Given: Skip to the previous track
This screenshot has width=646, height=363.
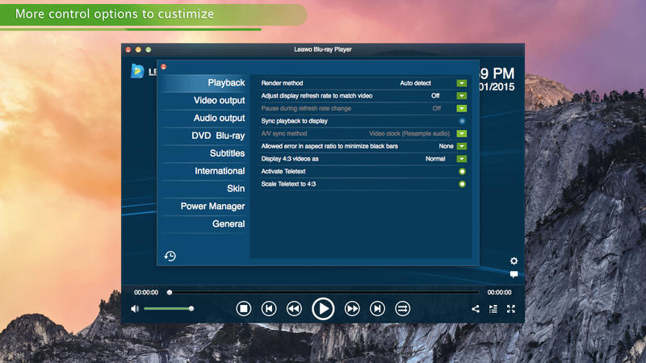Looking at the screenshot, I should tap(269, 308).
